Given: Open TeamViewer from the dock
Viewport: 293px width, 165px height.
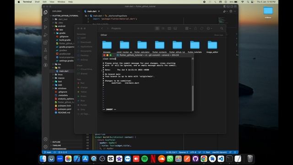Looking at the screenshot, I should click(x=128, y=159).
